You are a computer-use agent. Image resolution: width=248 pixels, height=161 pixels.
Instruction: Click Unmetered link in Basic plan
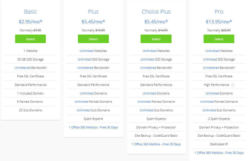(22, 68)
